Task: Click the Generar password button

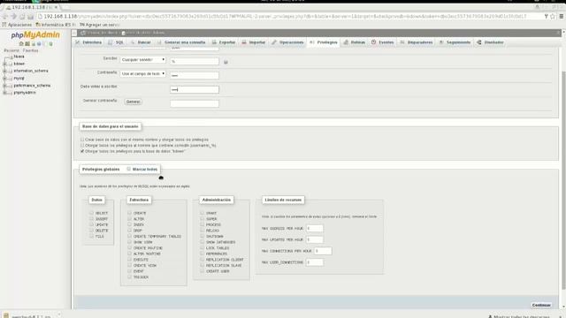Action: (x=134, y=102)
